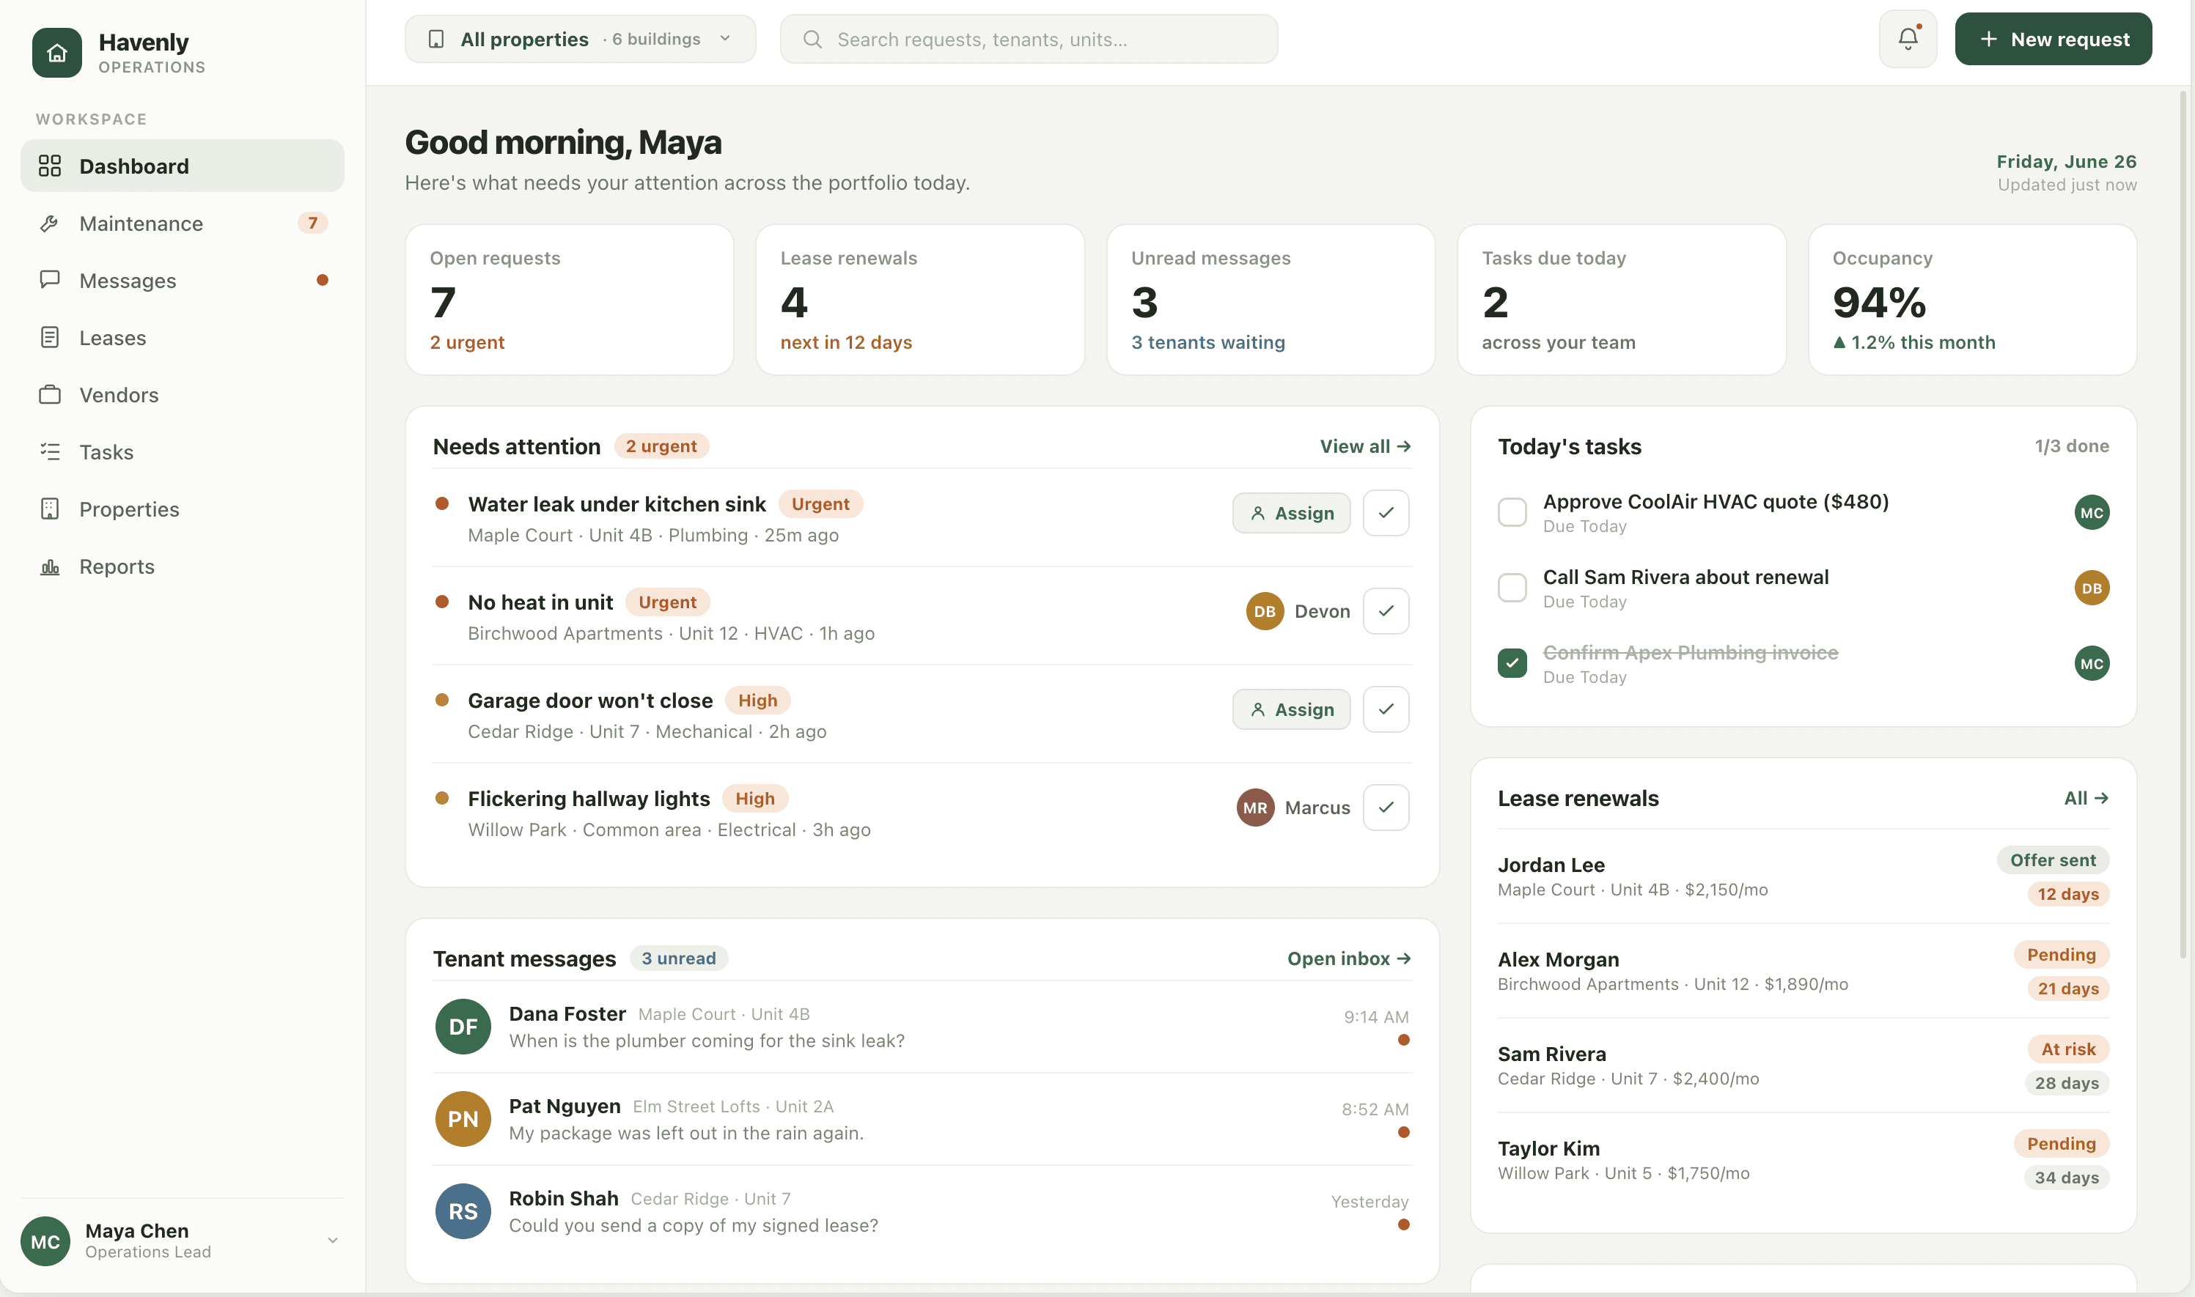
Task: Click All link in Lease renewals
Action: [x=2086, y=798]
